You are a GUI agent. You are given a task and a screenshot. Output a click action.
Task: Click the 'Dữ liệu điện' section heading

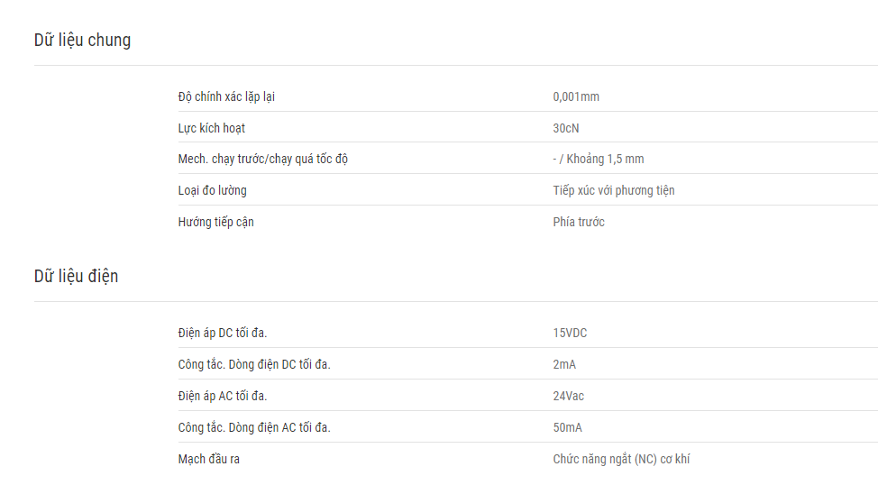click(76, 277)
